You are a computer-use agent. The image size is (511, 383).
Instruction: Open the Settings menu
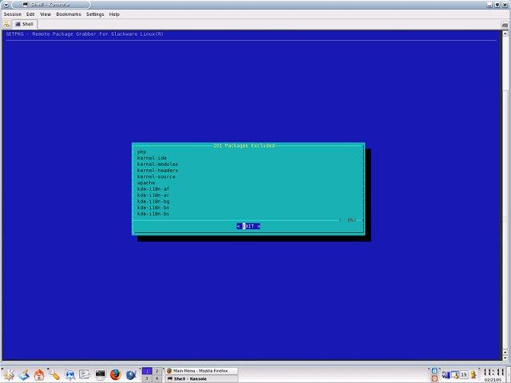95,14
